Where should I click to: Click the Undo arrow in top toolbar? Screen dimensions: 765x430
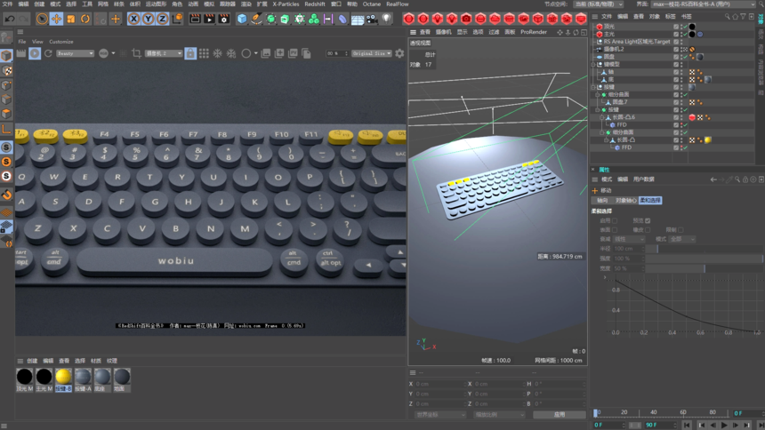coord(9,19)
